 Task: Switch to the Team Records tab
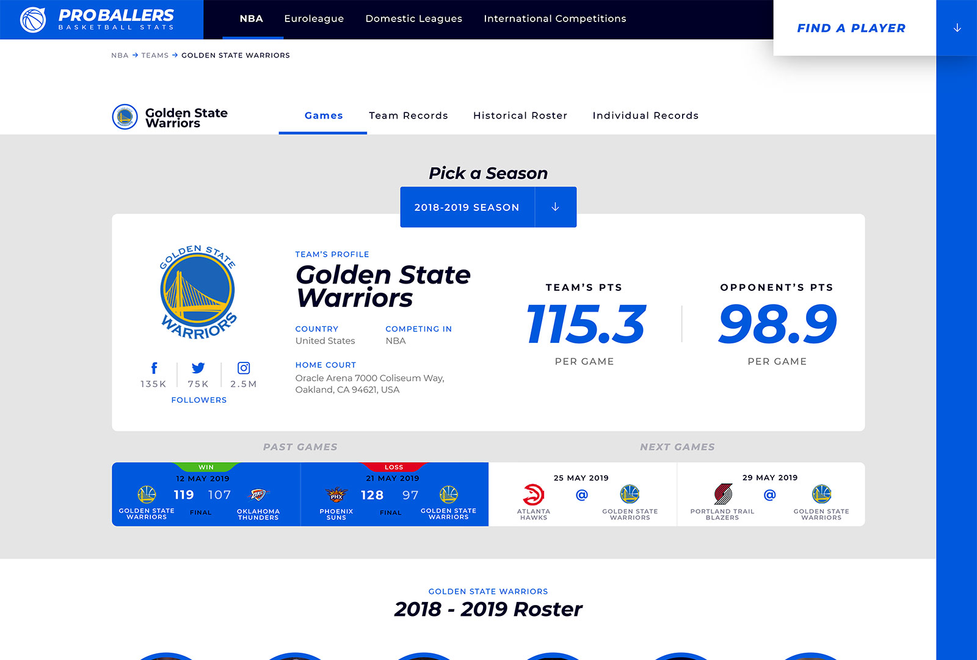pos(408,116)
